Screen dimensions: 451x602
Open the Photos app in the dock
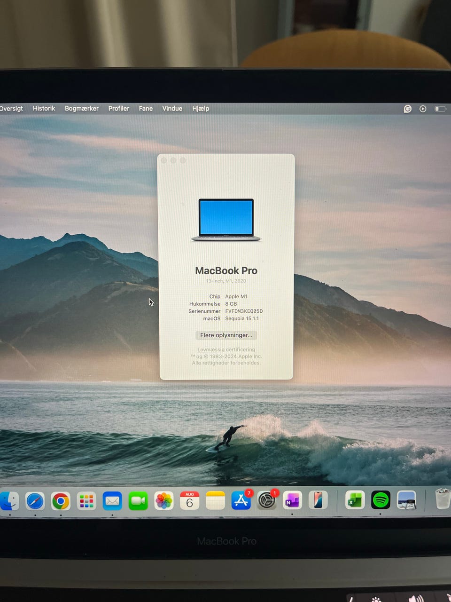pos(164,501)
